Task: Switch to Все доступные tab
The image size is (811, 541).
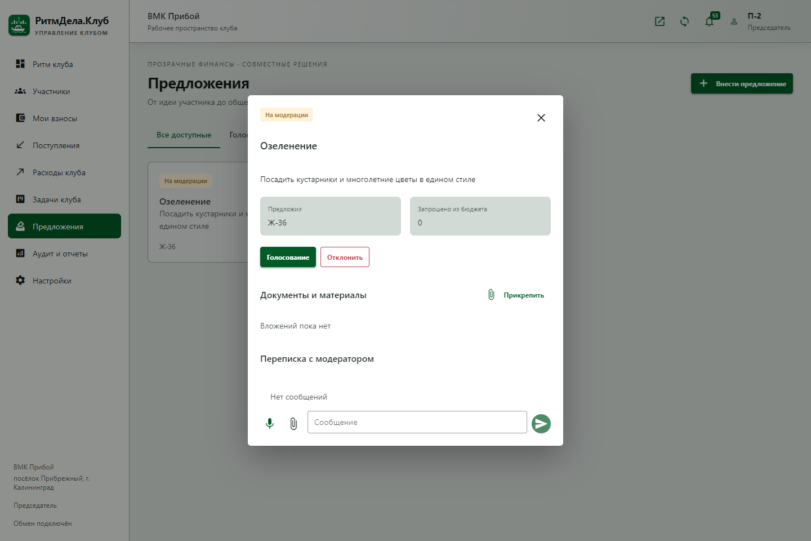Action: click(x=184, y=135)
